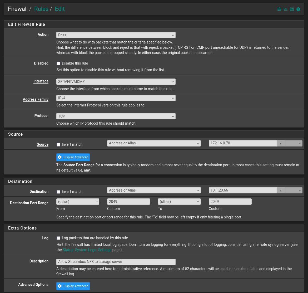This screenshot has height=293, width=308.
Task: Click the Extra Options section header
Action: click(22, 228)
